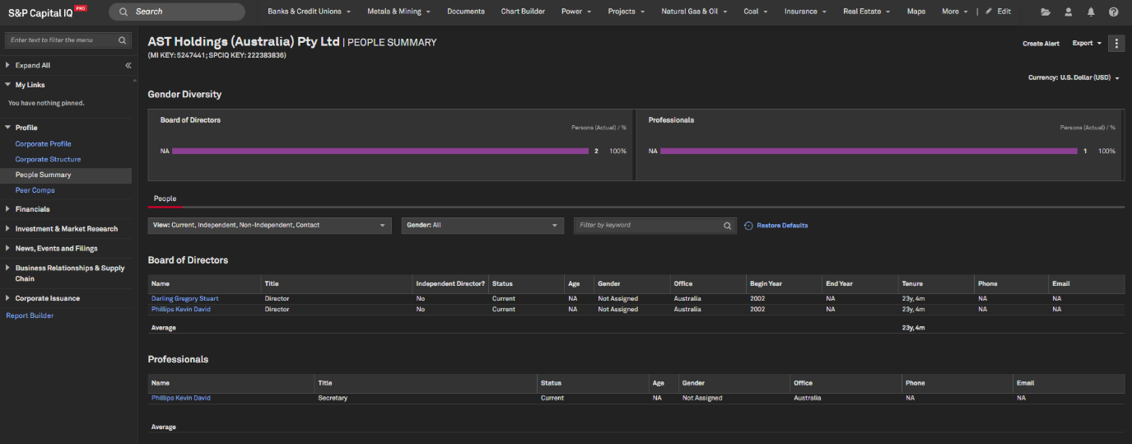
Task: Click the magnifier in menu filter box
Action: 123,40
